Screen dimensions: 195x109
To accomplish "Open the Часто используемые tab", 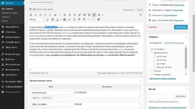I will tap(174, 43).
